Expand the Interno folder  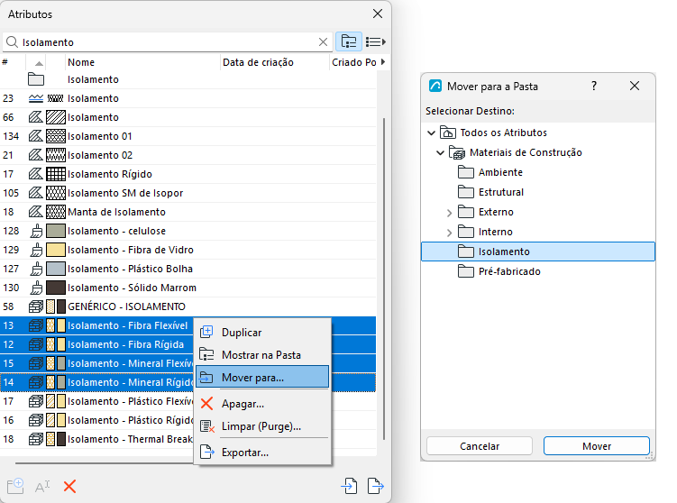pyautogui.click(x=449, y=233)
